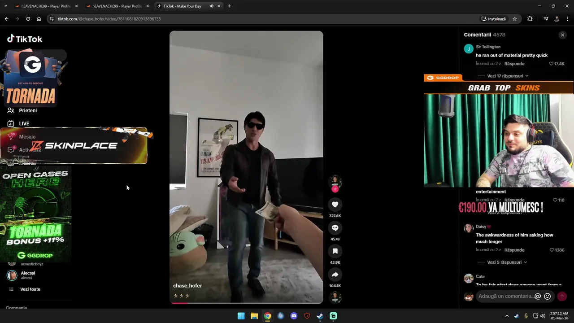Open media controls icon in toolbar
574x323 pixels.
[546, 19]
